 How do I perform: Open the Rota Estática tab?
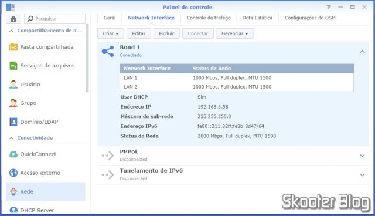pos(258,18)
